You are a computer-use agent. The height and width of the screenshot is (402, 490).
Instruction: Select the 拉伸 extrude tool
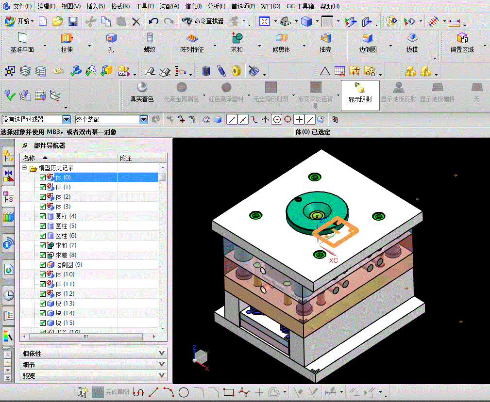point(67,39)
